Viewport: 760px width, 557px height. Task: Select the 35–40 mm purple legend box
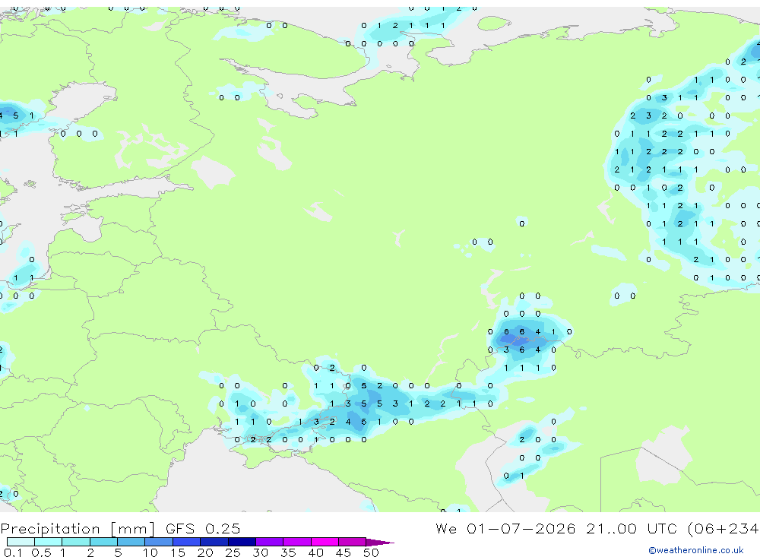(297, 542)
